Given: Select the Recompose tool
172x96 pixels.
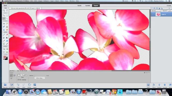Looking at the screenshot, I should [x=7, y=49].
